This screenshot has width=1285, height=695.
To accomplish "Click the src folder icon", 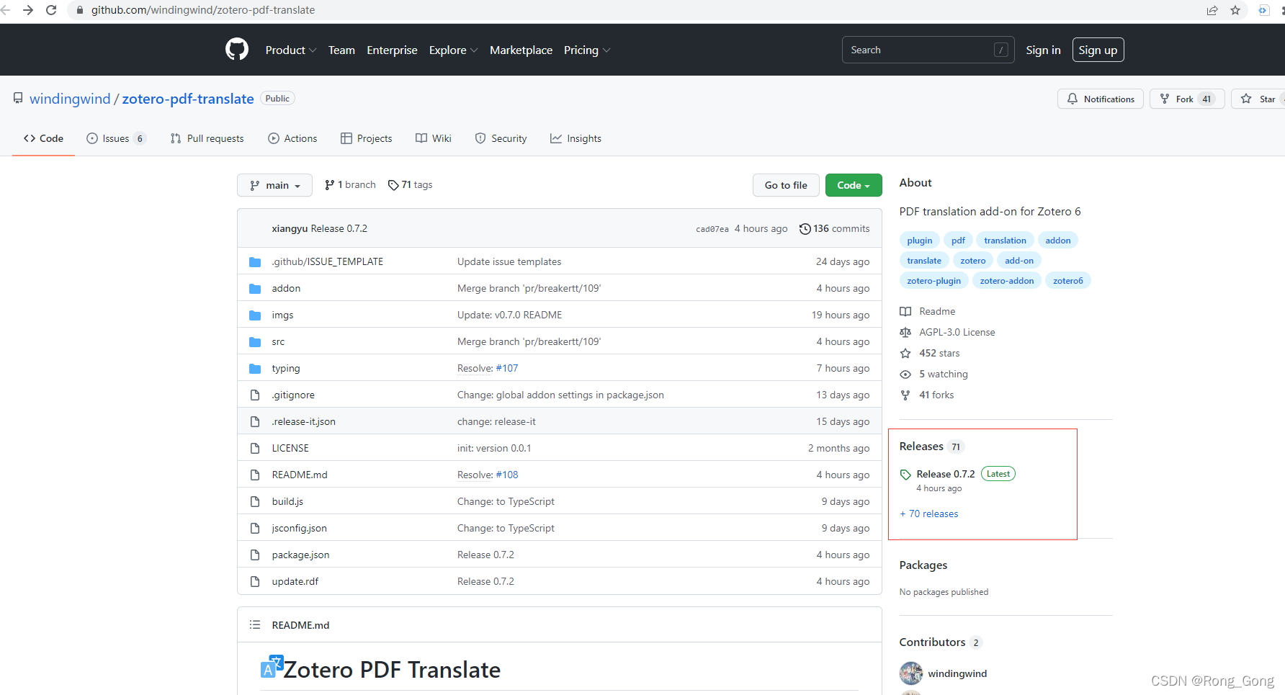I will [x=255, y=341].
